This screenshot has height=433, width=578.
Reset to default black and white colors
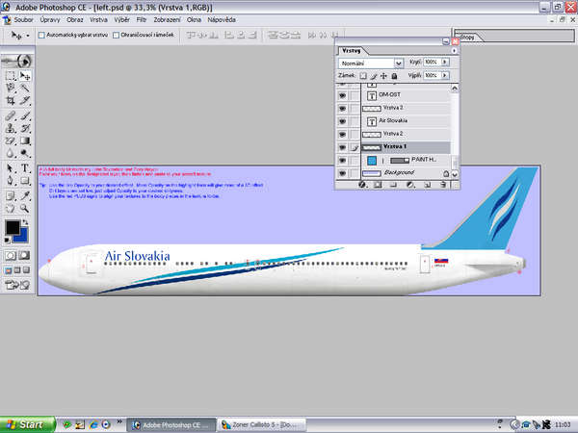(x=8, y=241)
